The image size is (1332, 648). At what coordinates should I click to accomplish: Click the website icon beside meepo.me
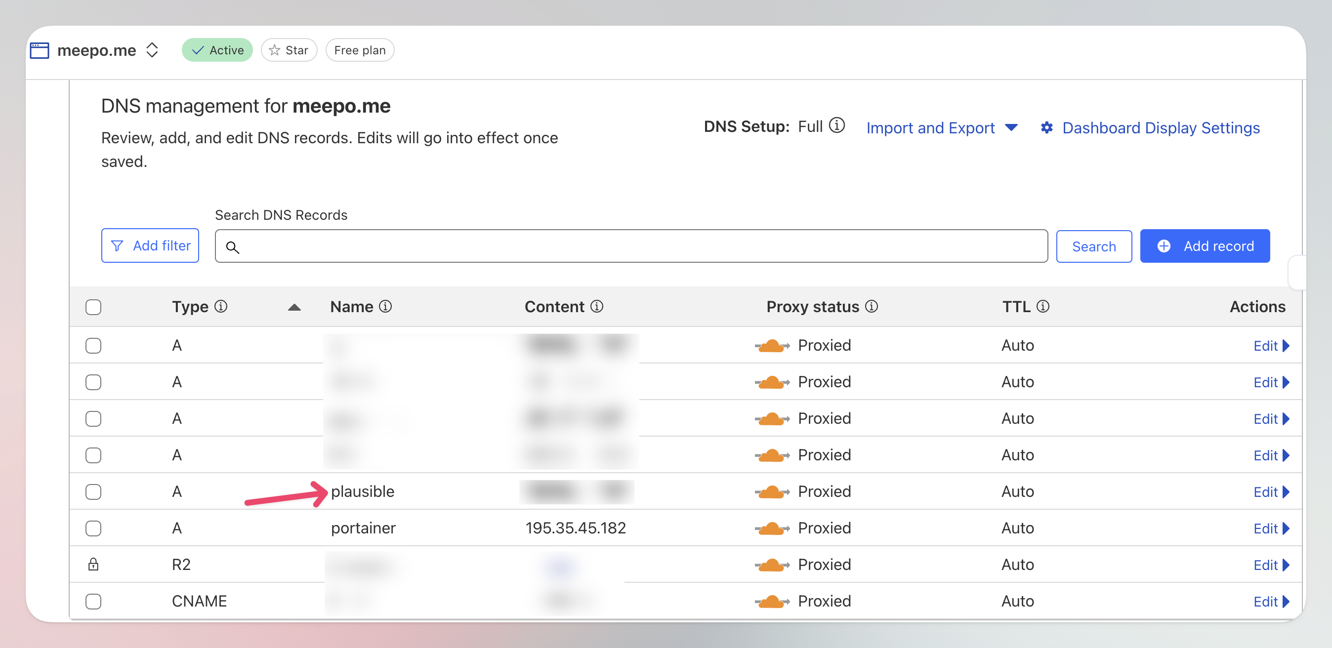pos(40,50)
